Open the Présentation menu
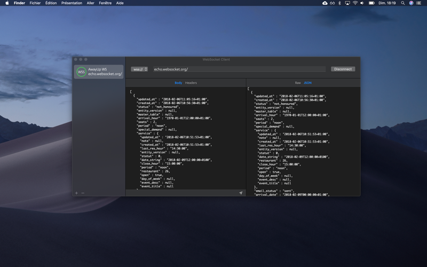Image resolution: width=427 pixels, height=267 pixels. (72, 3)
